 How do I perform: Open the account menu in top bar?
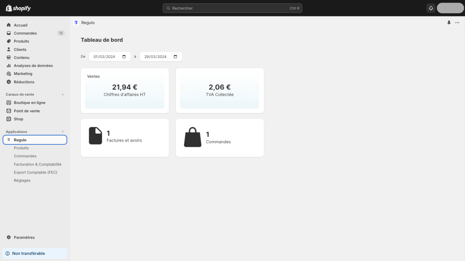pyautogui.click(x=450, y=8)
